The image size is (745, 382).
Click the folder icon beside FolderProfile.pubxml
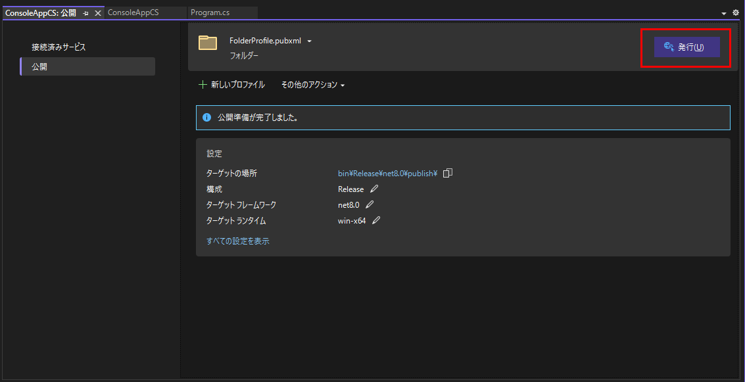[x=207, y=41]
